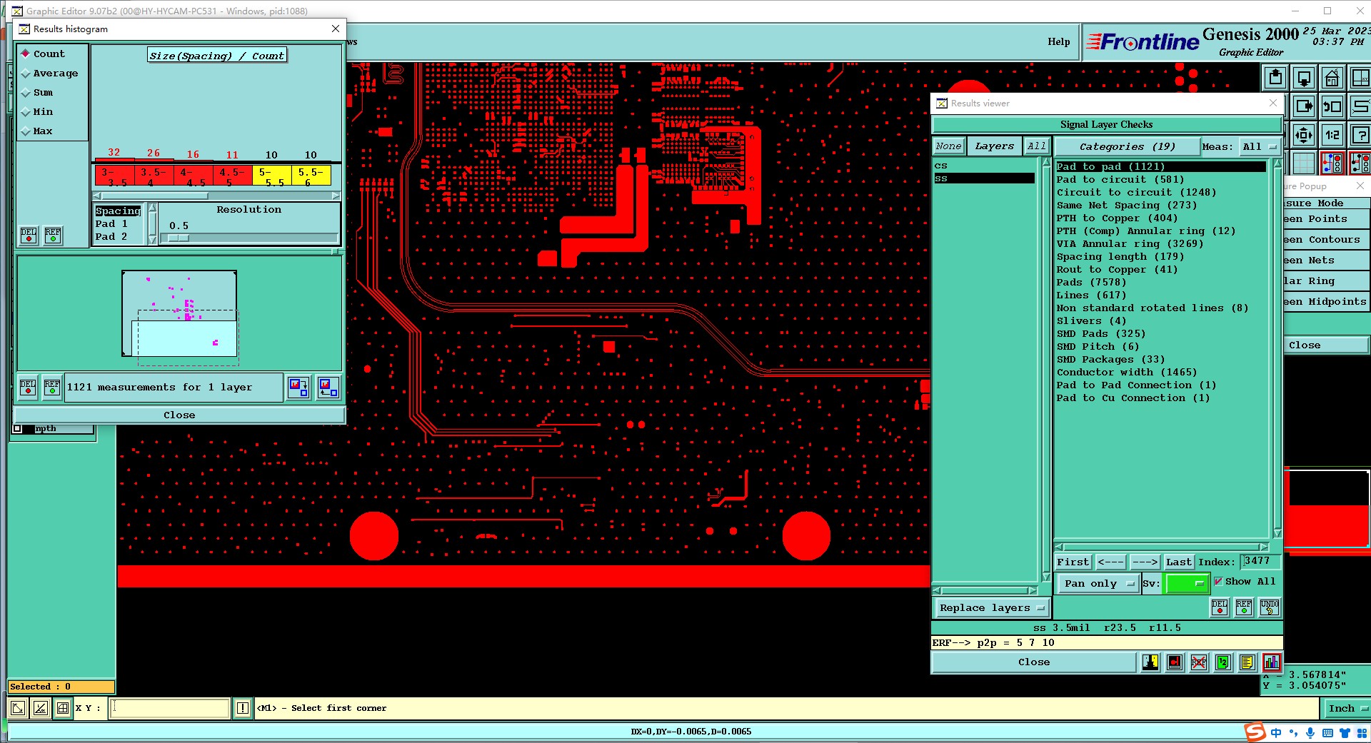Click the REF icon in Results viewer
This screenshot has height=743, width=1371.
[1244, 607]
